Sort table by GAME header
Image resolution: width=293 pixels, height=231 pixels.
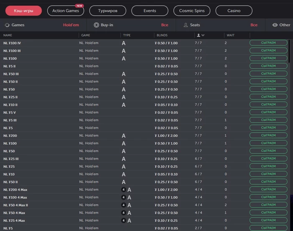click(85, 35)
